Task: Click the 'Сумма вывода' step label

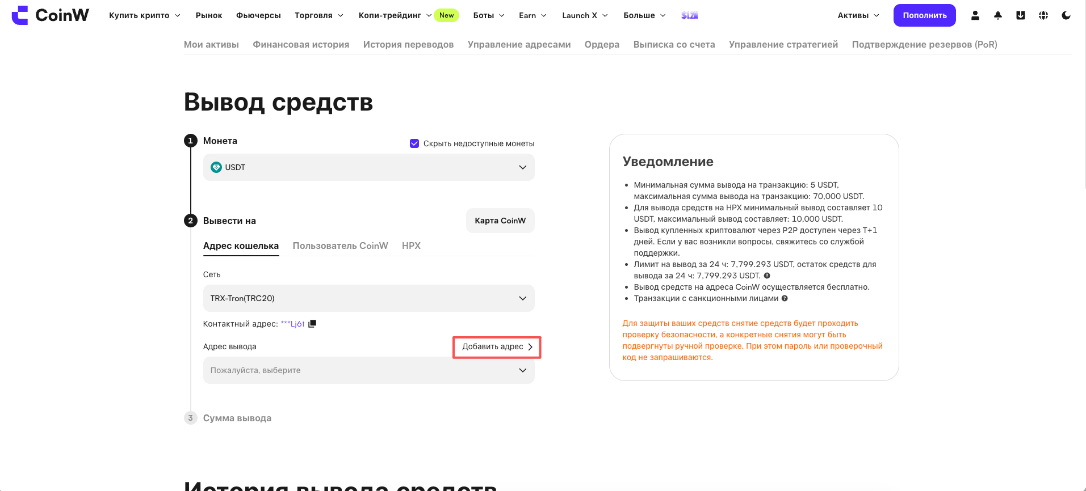Action: point(237,418)
